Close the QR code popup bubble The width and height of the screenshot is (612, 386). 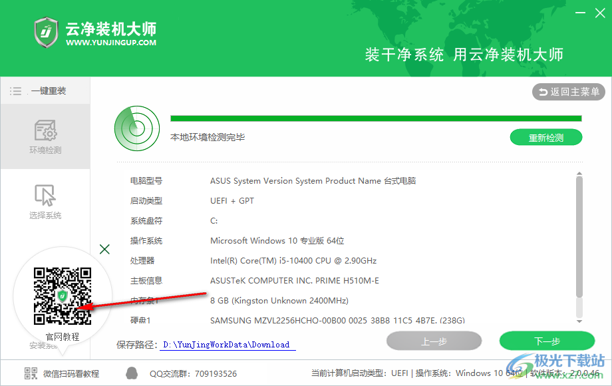click(x=104, y=249)
